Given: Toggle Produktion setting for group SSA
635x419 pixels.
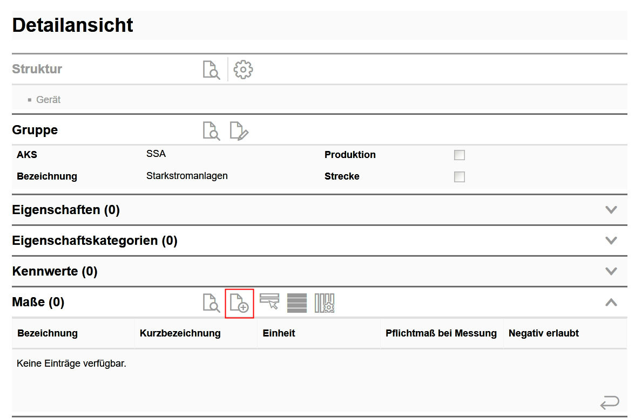Looking at the screenshot, I should (x=459, y=155).
